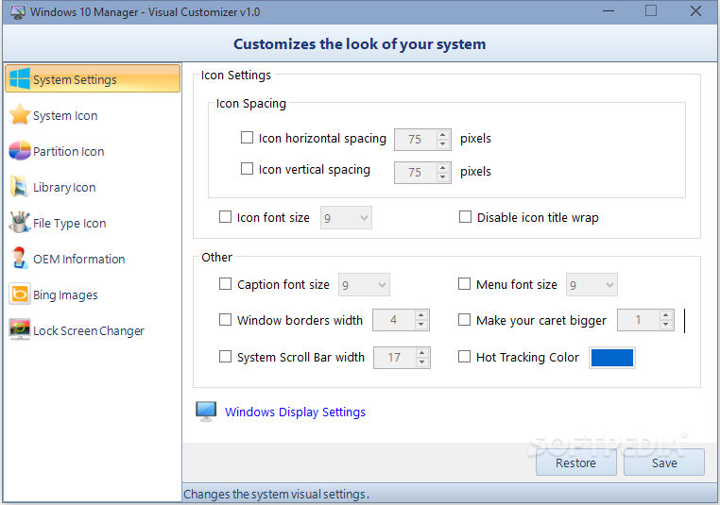Click the folder Library Icon icon
720x505 pixels.
19,187
